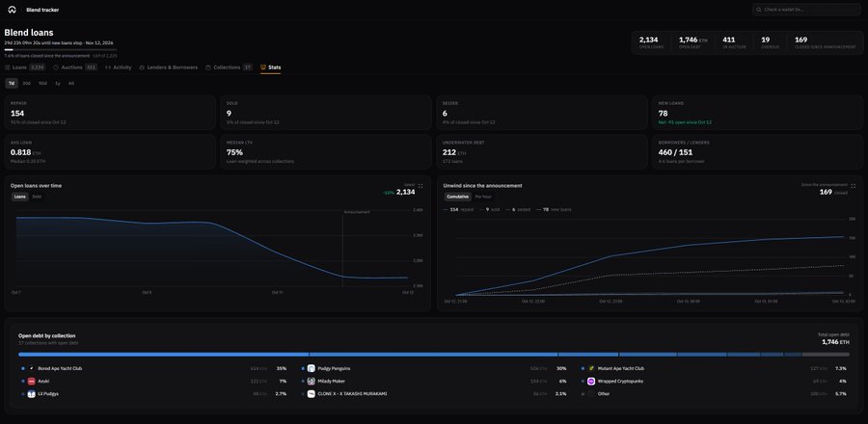Open the Lenders & Borrowers tab
This screenshot has width=868, height=424.
coord(168,67)
